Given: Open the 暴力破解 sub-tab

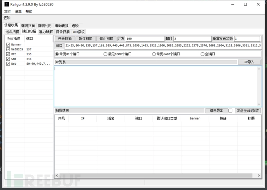Looking at the screenshot, I should tap(46, 32).
